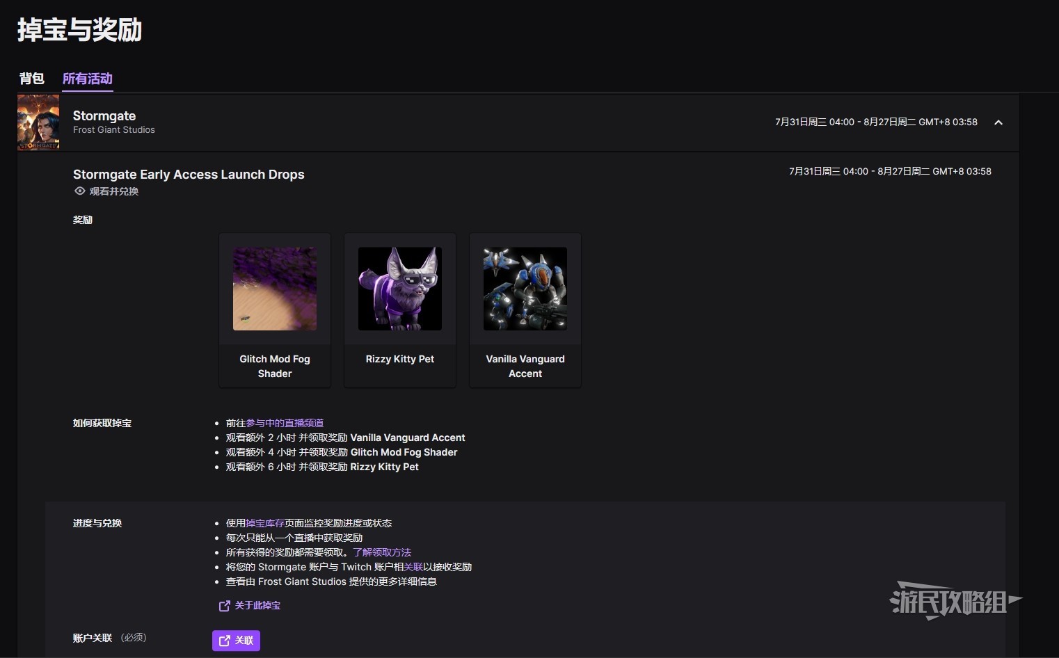Open the 关联 account link in text

(x=413, y=567)
